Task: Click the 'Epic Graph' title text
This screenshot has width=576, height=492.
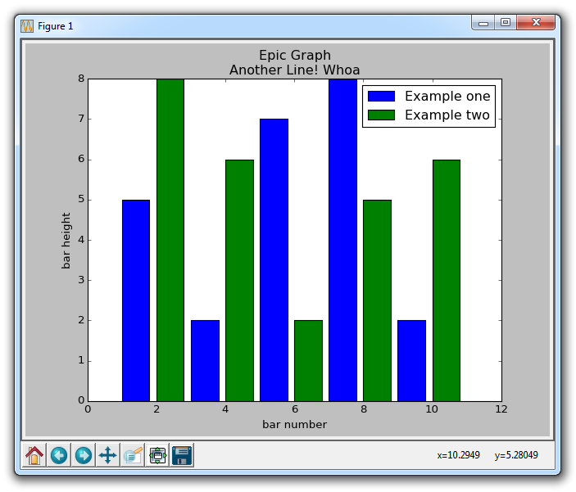Action: pyautogui.click(x=294, y=56)
